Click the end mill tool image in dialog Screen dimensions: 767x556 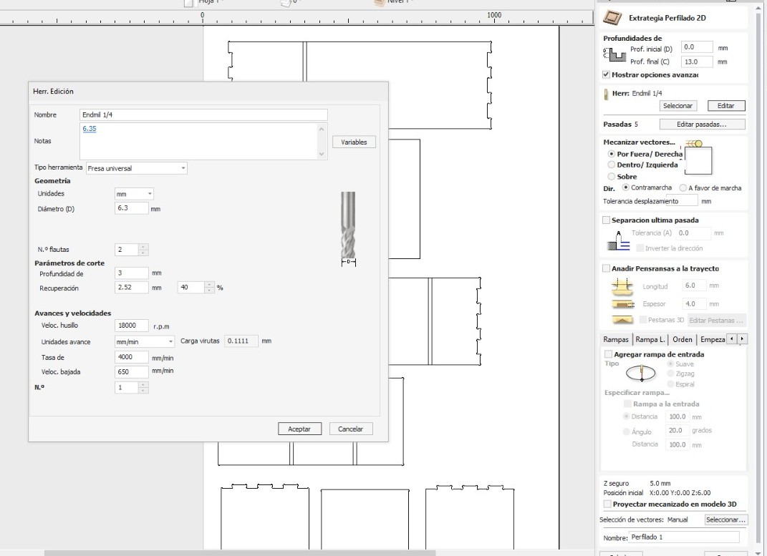click(x=348, y=228)
